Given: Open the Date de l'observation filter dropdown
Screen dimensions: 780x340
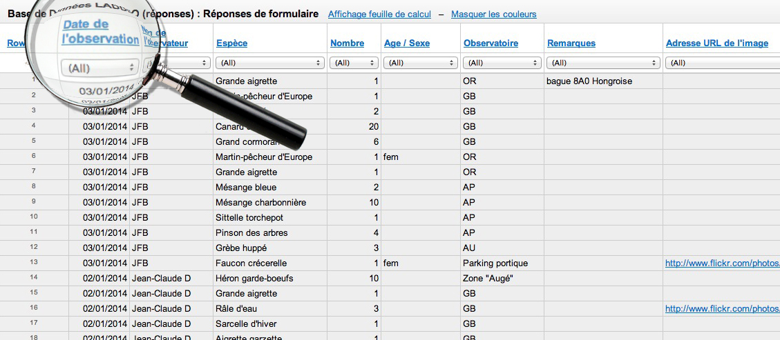Looking at the screenshot, I should [x=99, y=68].
